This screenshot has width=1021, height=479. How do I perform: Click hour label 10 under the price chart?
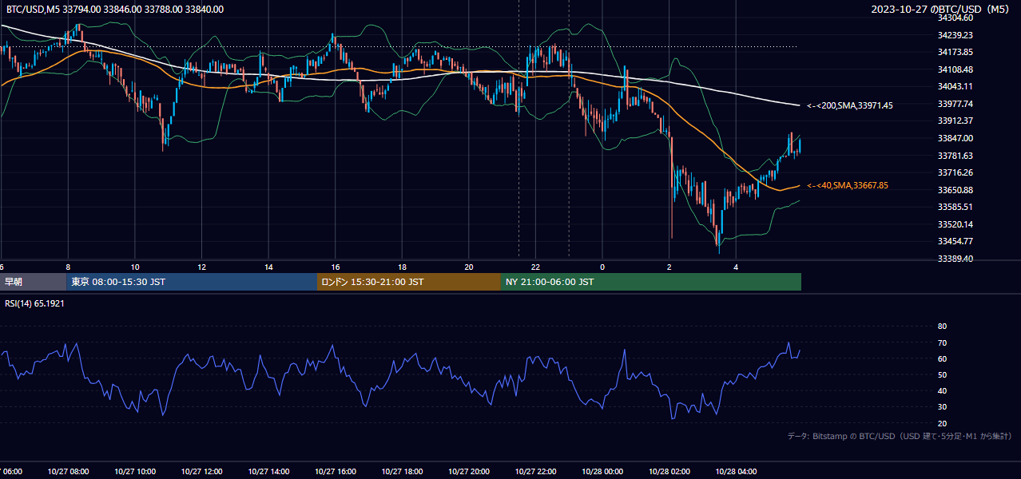coord(135,267)
